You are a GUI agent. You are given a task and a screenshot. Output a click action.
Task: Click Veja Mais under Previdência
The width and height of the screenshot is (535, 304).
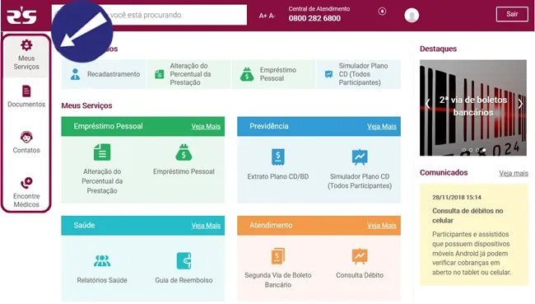click(381, 126)
